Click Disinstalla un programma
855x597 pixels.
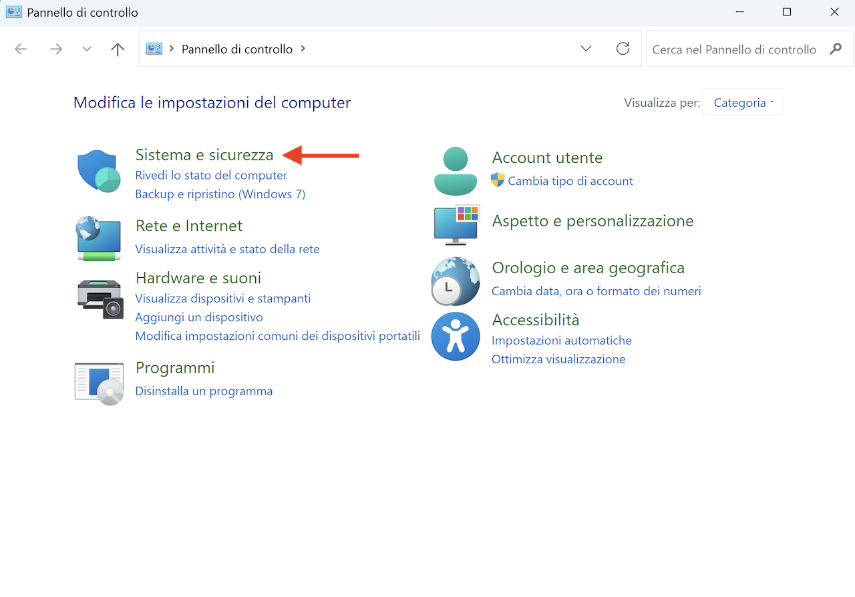click(x=204, y=391)
